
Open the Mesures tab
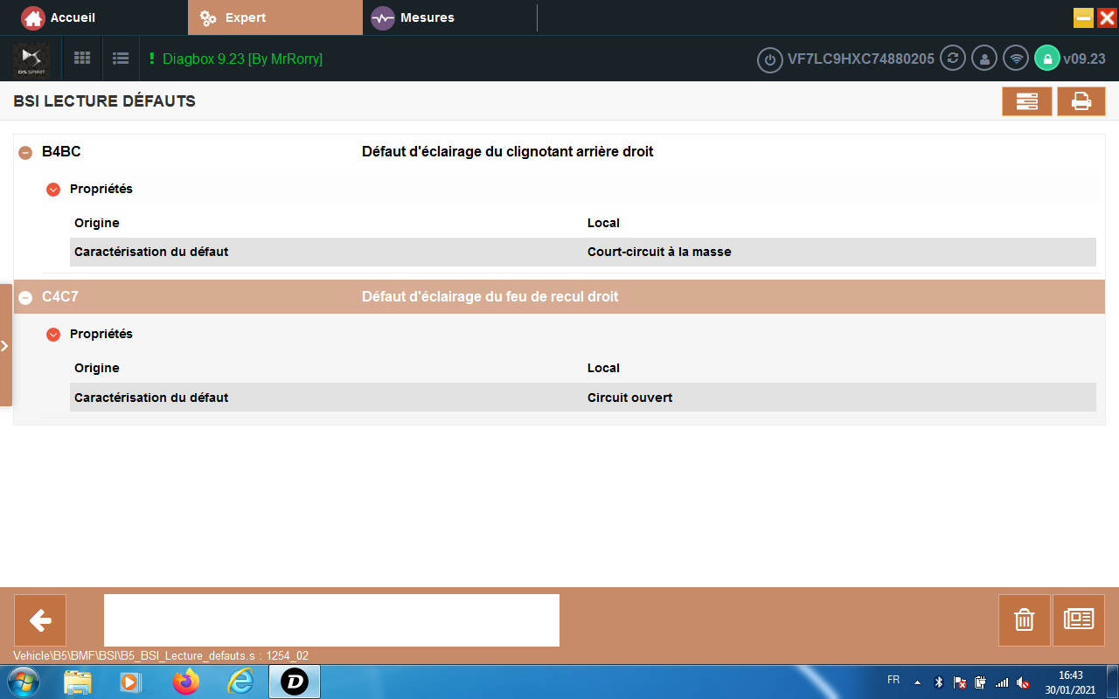tap(413, 17)
